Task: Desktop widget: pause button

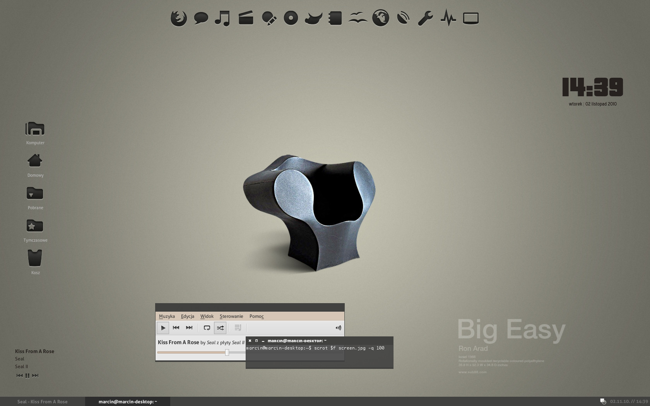Action: click(27, 375)
